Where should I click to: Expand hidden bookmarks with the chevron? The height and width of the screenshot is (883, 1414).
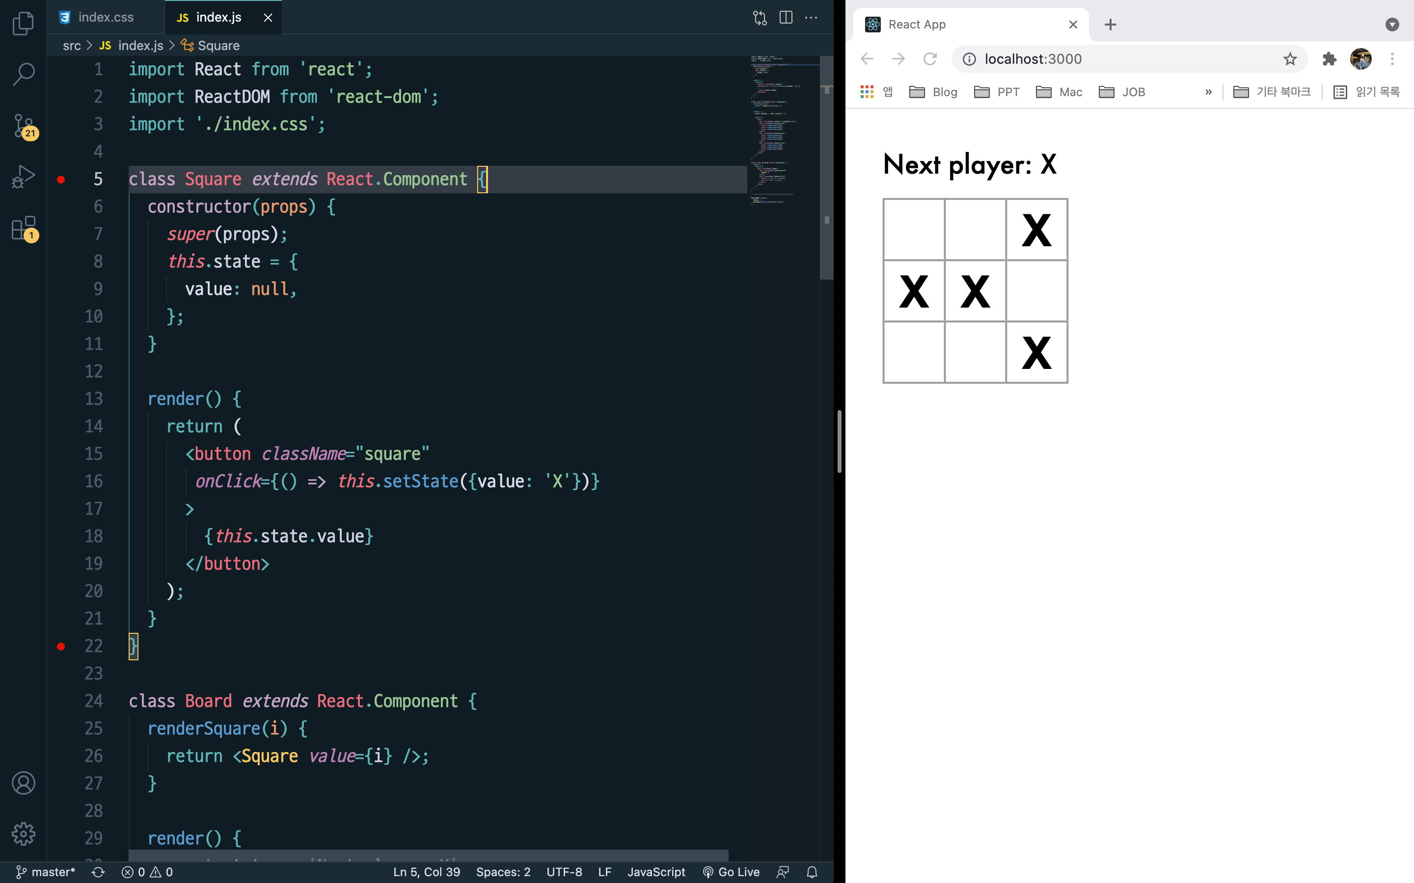click(x=1208, y=92)
